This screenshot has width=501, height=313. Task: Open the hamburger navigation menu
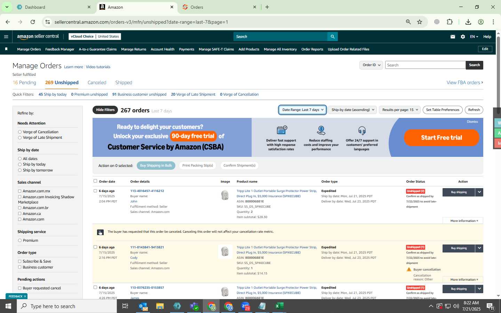coord(6,37)
